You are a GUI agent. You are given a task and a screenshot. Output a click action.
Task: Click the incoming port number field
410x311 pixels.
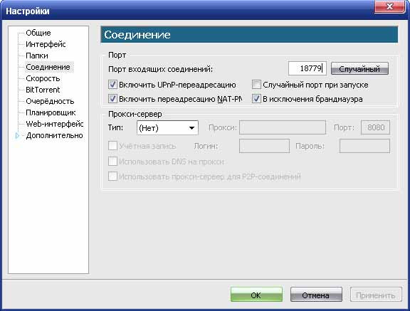coord(307,68)
